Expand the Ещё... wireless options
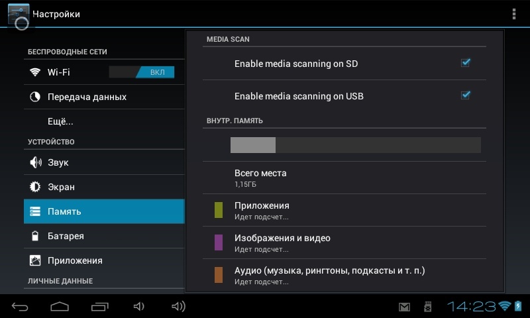Viewport: 530px width, 318px height. coord(60,121)
